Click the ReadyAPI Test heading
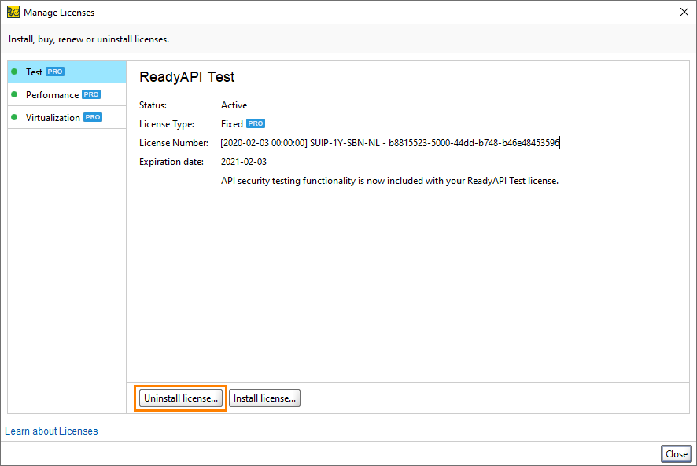Image resolution: width=697 pixels, height=466 pixels. (186, 77)
